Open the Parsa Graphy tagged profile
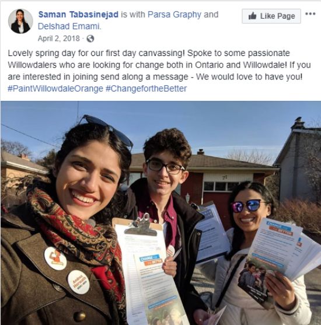This screenshot has width=321, height=325. point(174,15)
